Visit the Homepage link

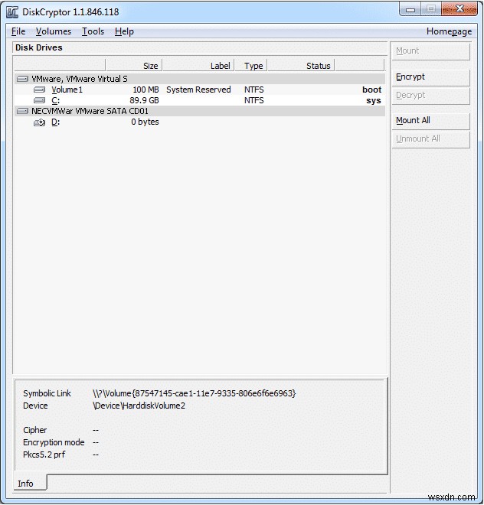449,31
